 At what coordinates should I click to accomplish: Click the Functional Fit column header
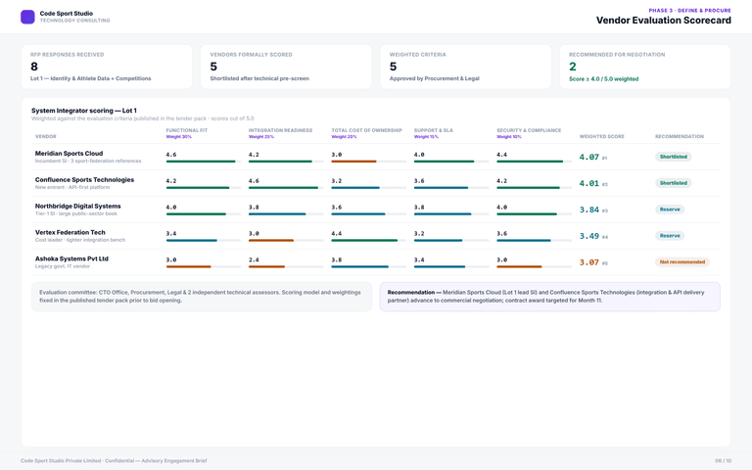point(187,130)
